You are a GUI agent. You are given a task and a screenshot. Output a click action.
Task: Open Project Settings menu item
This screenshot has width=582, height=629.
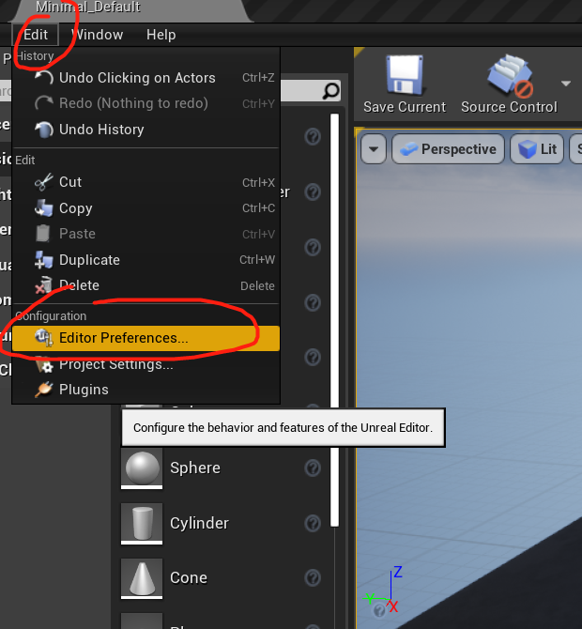point(146,364)
